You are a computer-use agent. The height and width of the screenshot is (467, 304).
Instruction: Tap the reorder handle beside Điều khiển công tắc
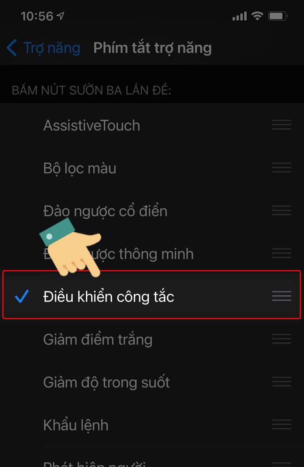tap(281, 296)
